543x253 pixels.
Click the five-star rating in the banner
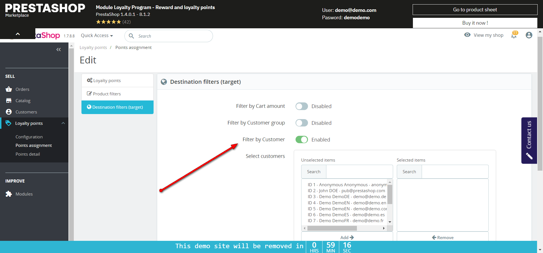[108, 22]
